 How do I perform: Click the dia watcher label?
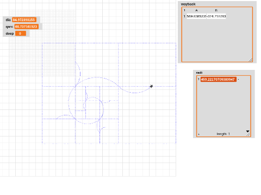8,19
